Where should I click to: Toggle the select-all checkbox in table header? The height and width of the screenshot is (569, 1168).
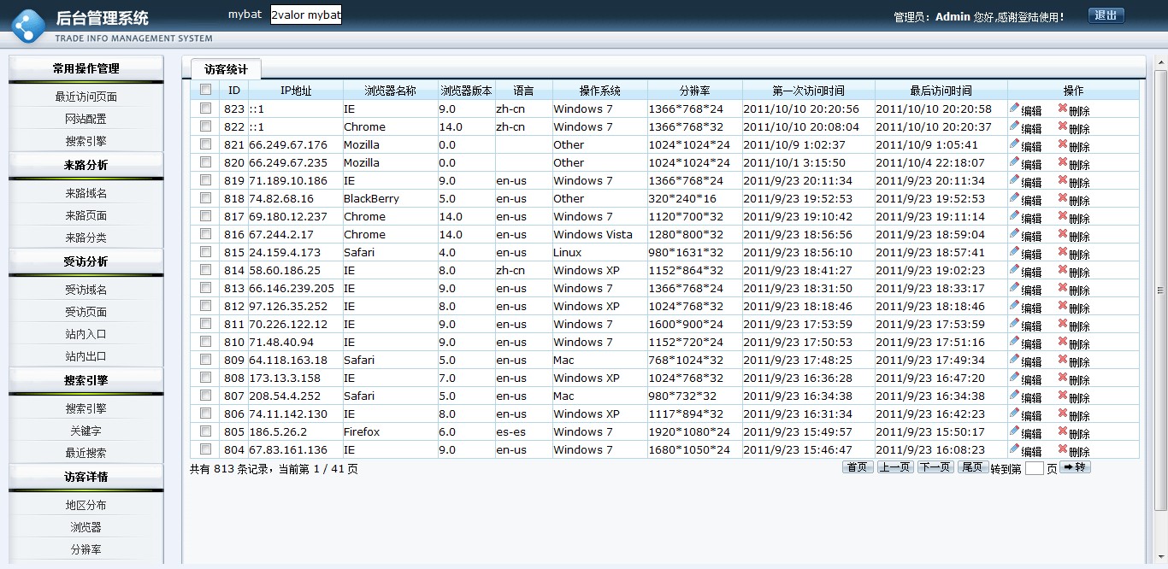coord(205,90)
